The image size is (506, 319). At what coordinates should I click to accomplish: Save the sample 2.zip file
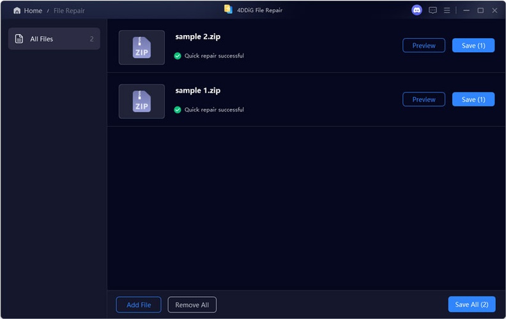coord(473,45)
